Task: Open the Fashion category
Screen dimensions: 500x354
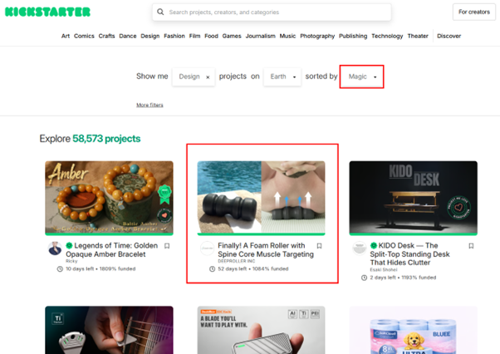Action: pos(174,36)
